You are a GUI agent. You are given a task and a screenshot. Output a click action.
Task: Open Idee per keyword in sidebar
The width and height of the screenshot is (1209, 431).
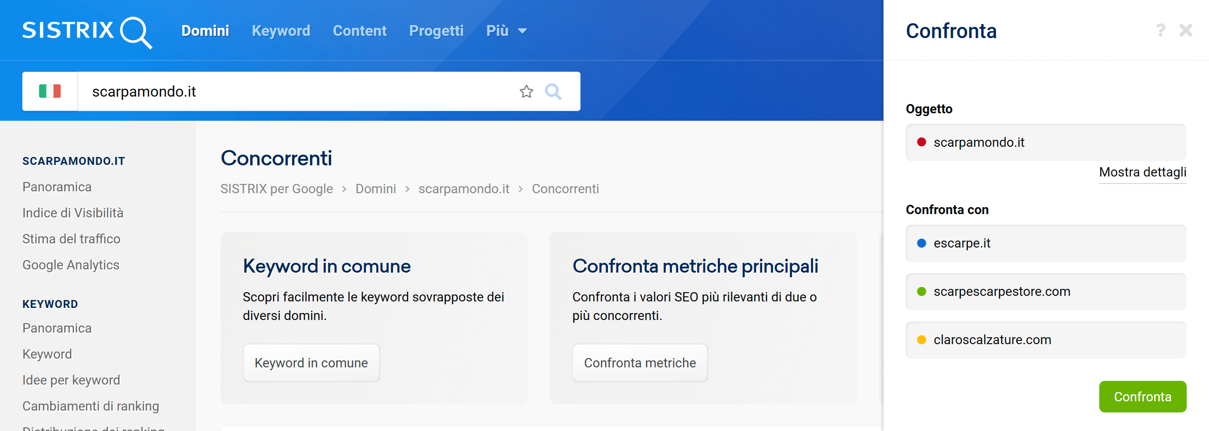pos(71,380)
